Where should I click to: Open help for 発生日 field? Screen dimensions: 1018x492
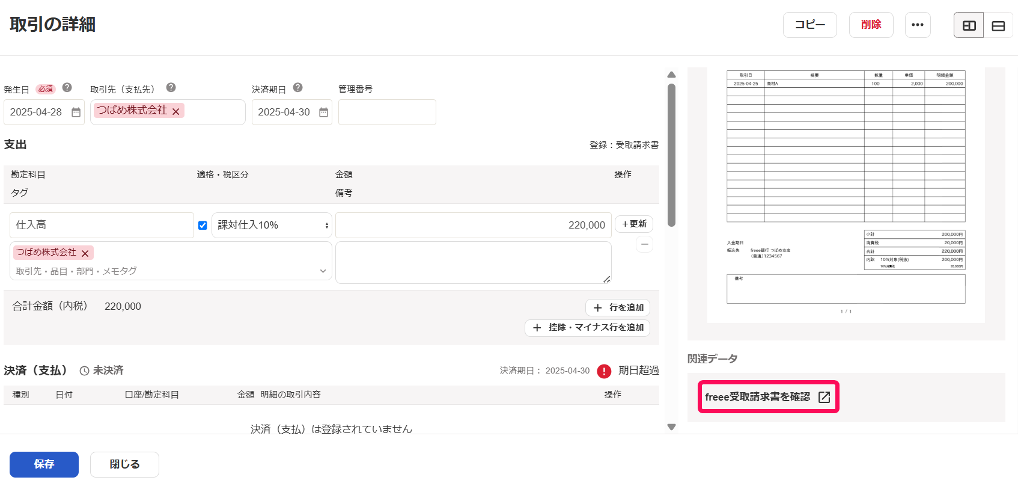pos(67,88)
